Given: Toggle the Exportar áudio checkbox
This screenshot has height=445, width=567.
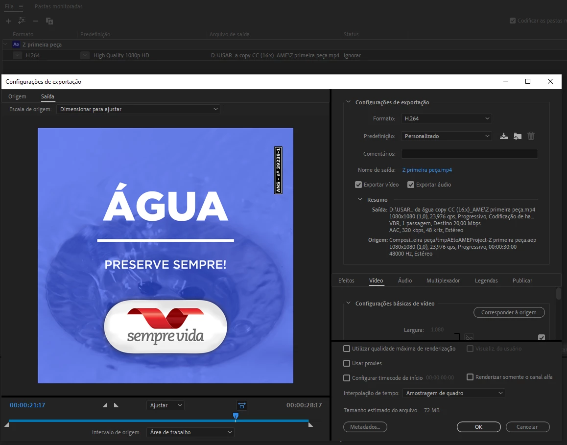Looking at the screenshot, I should (411, 185).
